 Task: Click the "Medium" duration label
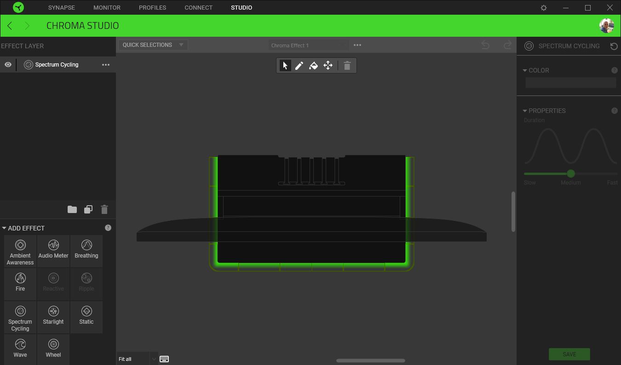click(x=571, y=183)
